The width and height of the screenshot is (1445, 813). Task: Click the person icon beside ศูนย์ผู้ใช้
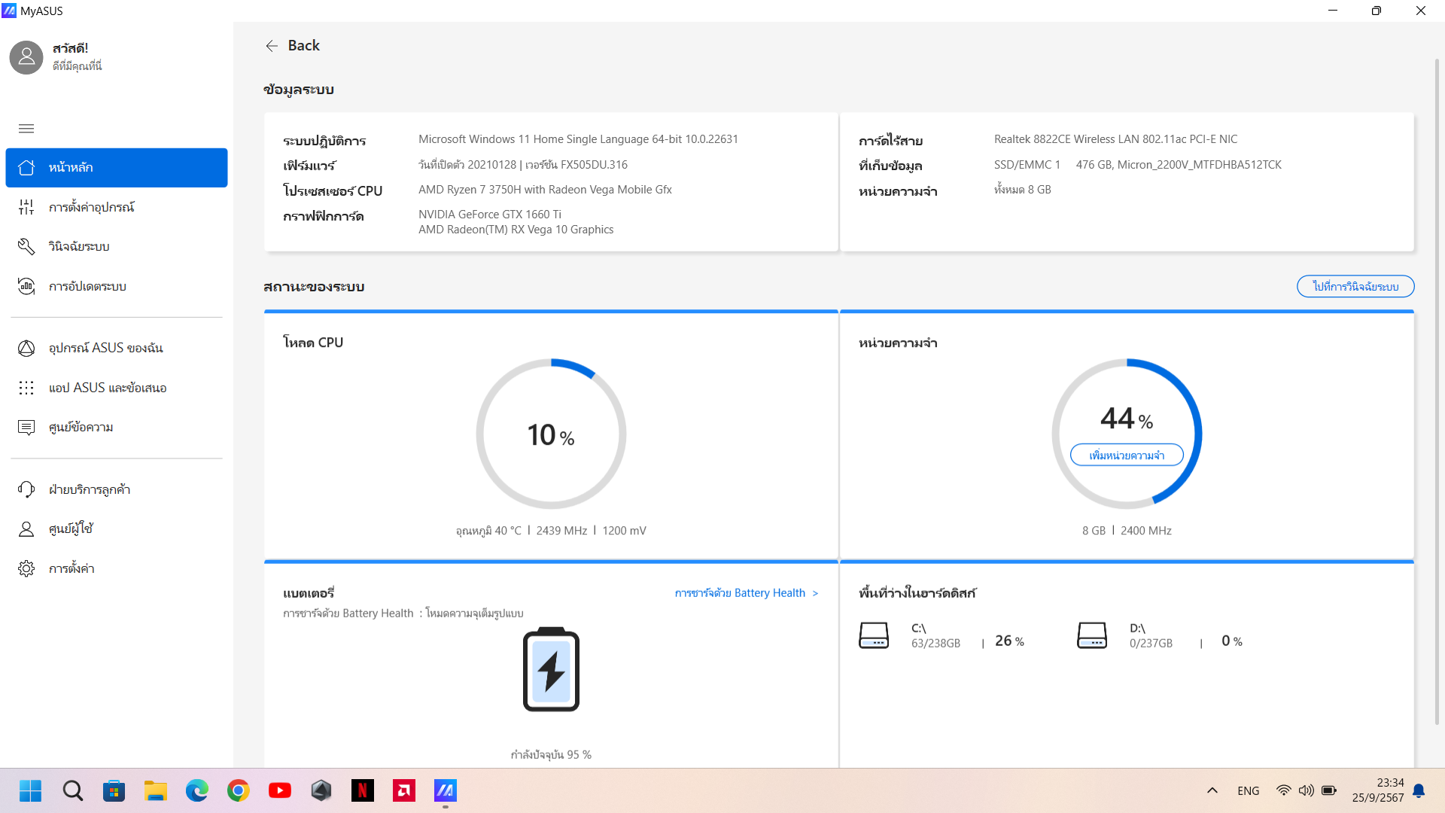click(x=26, y=528)
